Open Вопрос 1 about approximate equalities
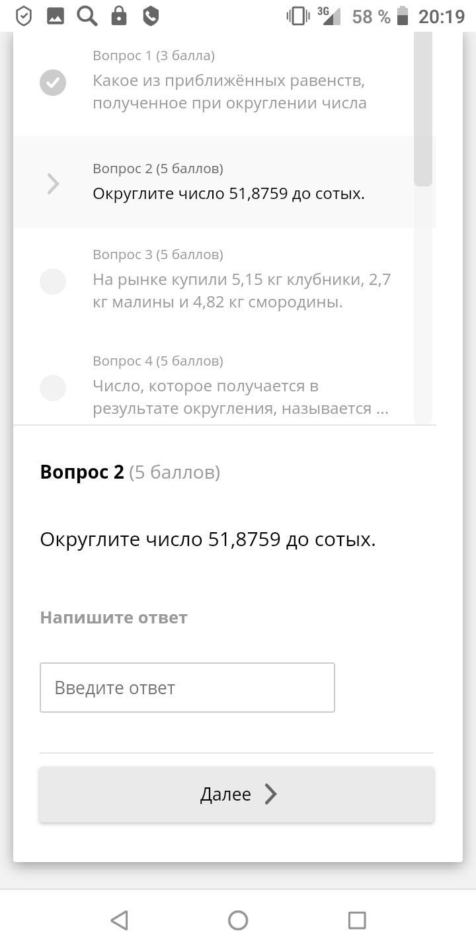This screenshot has height=952, width=476. pos(229,92)
